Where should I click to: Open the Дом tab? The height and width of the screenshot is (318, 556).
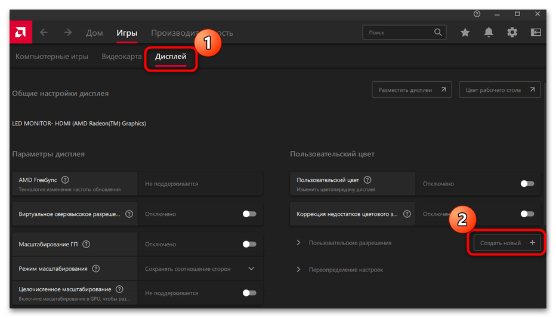(94, 33)
